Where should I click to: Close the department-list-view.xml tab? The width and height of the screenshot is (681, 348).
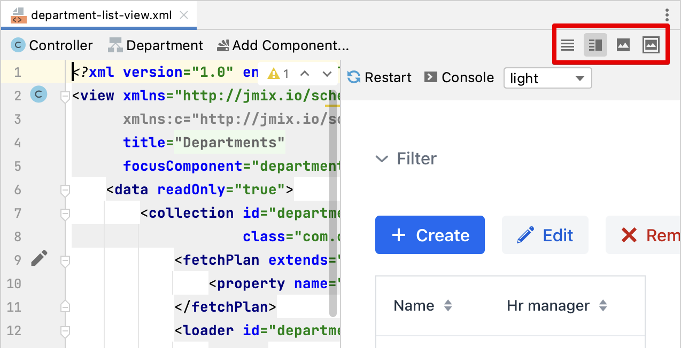point(184,15)
